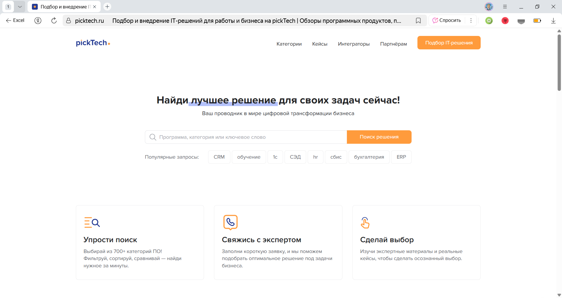This screenshot has height=298, width=562.
Task: Switch to the 'Кейсы' menu item
Action: [x=320, y=44]
